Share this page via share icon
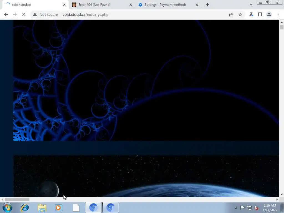The height and width of the screenshot is (213, 284). (231, 14)
